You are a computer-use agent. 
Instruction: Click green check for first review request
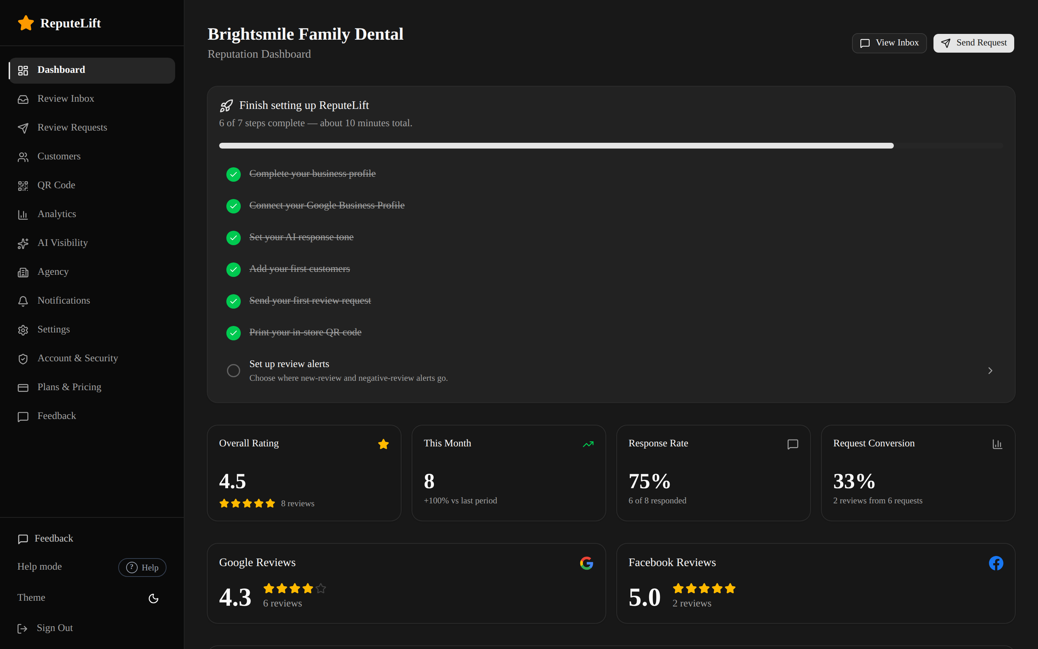click(233, 301)
